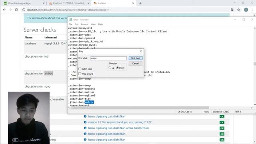Open the translate page icon
This screenshot has width=256, height=144.
[232, 10]
